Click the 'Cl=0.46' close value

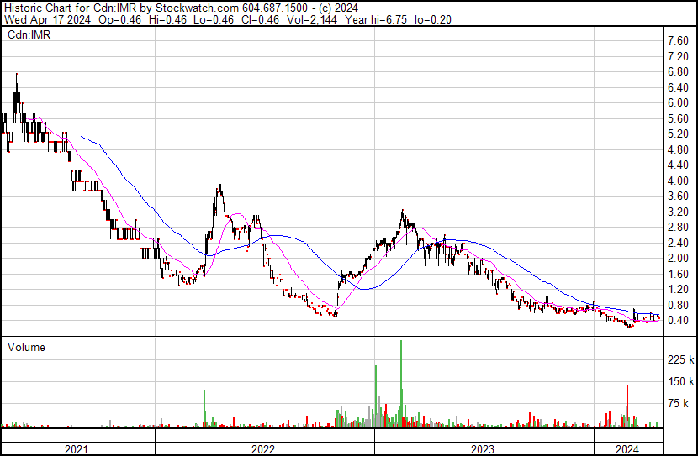(x=261, y=19)
